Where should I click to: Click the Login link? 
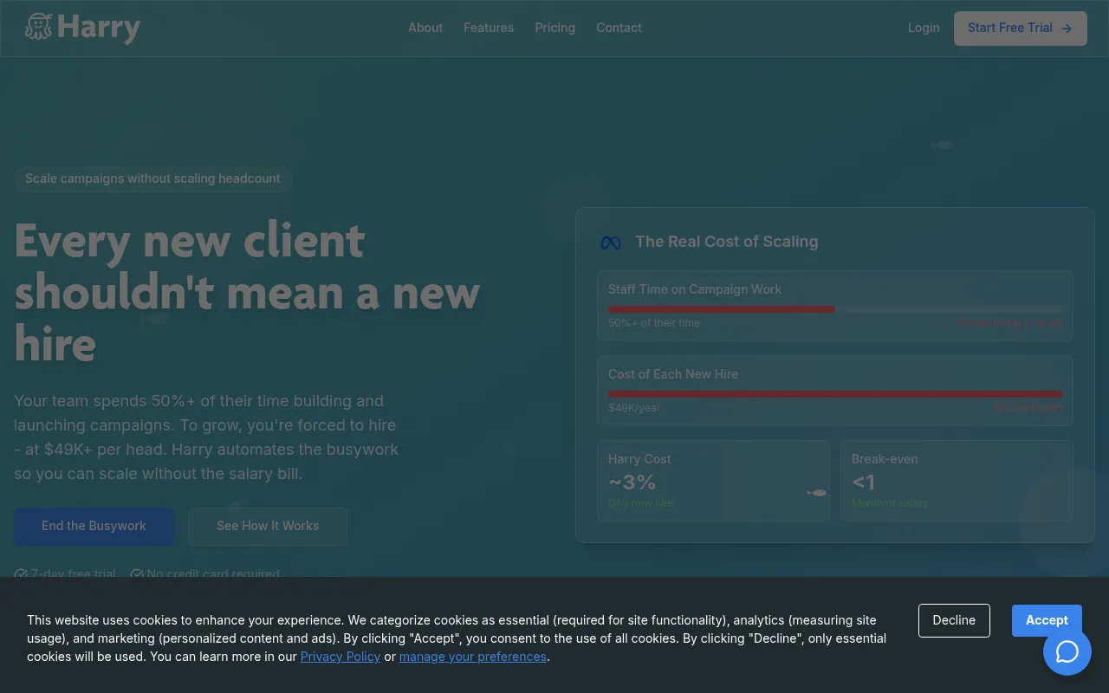pyautogui.click(x=924, y=28)
